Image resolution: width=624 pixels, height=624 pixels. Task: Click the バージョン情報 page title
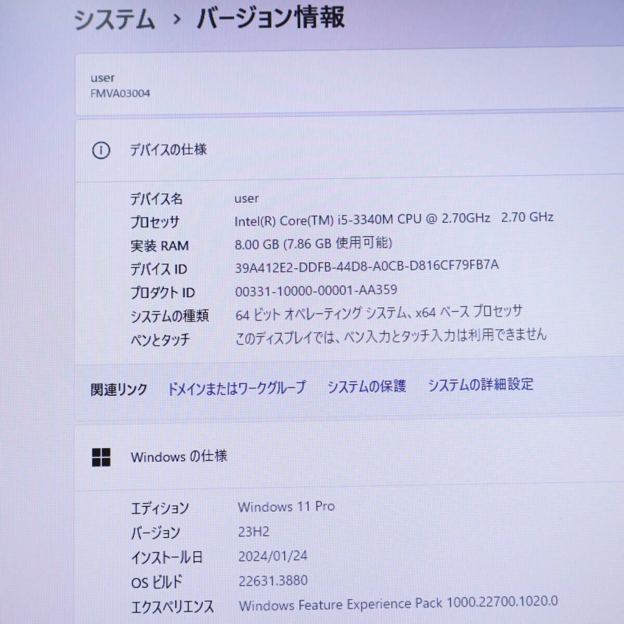(270, 19)
